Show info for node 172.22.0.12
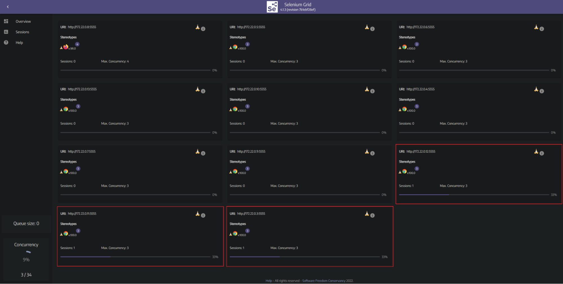Screen dimensions: 563x284 coord(542,153)
